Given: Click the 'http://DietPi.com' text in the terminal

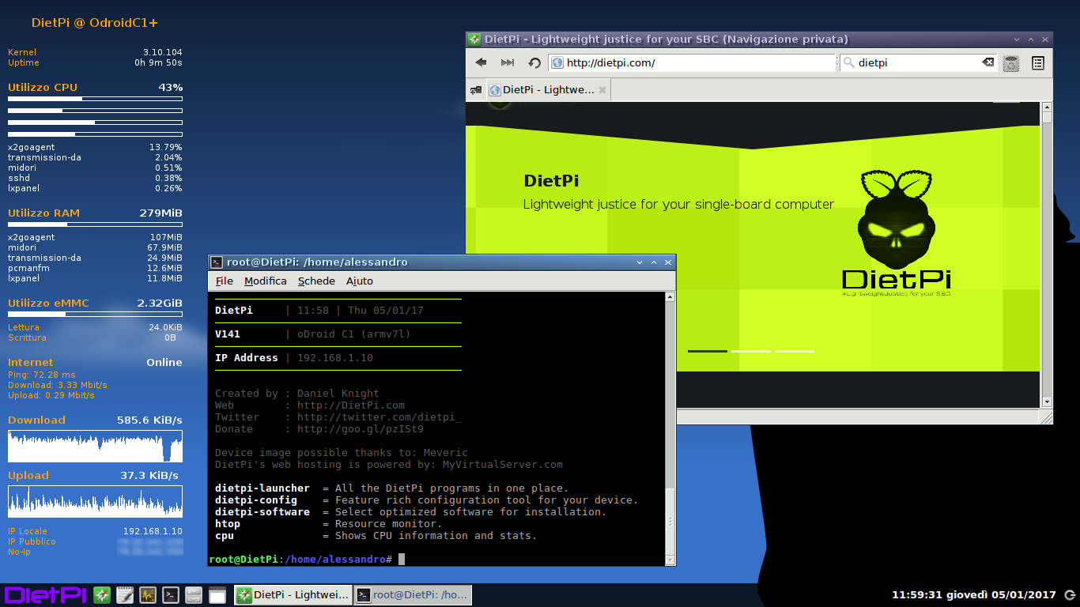Looking at the screenshot, I should (351, 405).
